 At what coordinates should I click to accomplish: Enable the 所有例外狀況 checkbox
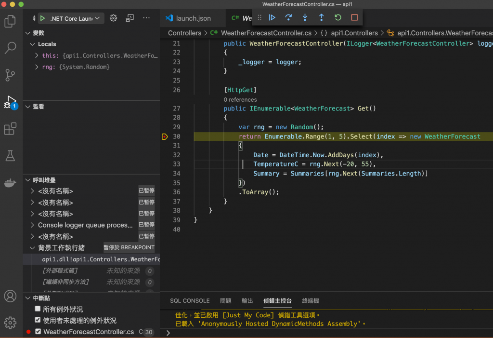coord(38,309)
